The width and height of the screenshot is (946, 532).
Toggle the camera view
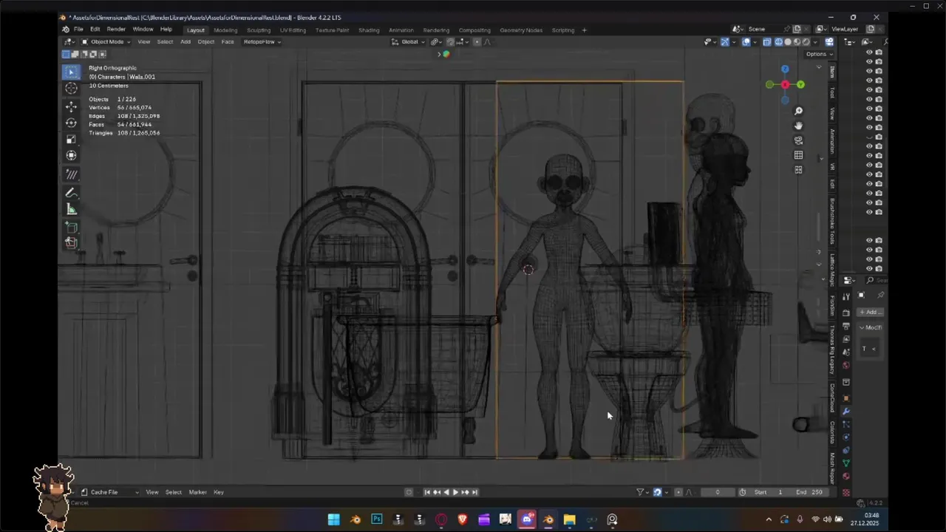pos(798,140)
